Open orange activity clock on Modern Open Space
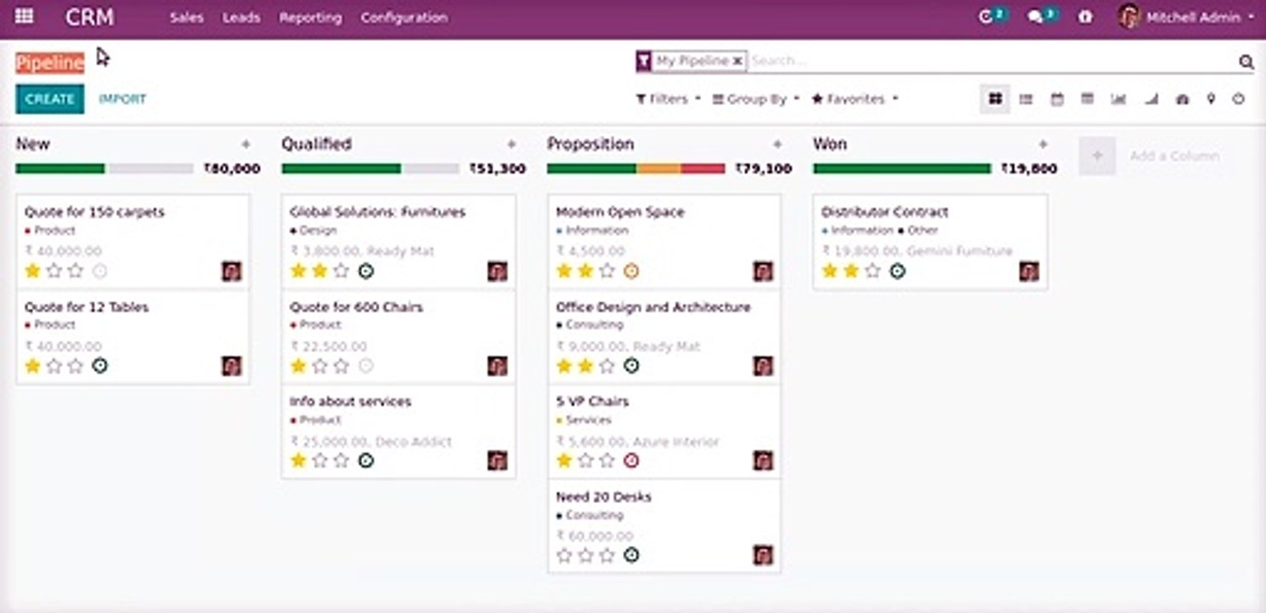This screenshot has width=1266, height=613. pos(631,272)
